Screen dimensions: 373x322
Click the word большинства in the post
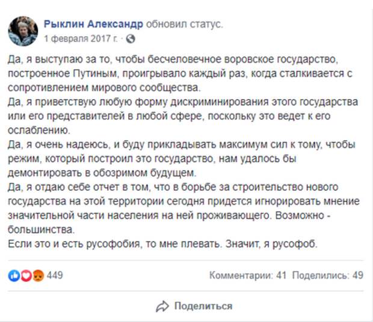(x=42, y=230)
